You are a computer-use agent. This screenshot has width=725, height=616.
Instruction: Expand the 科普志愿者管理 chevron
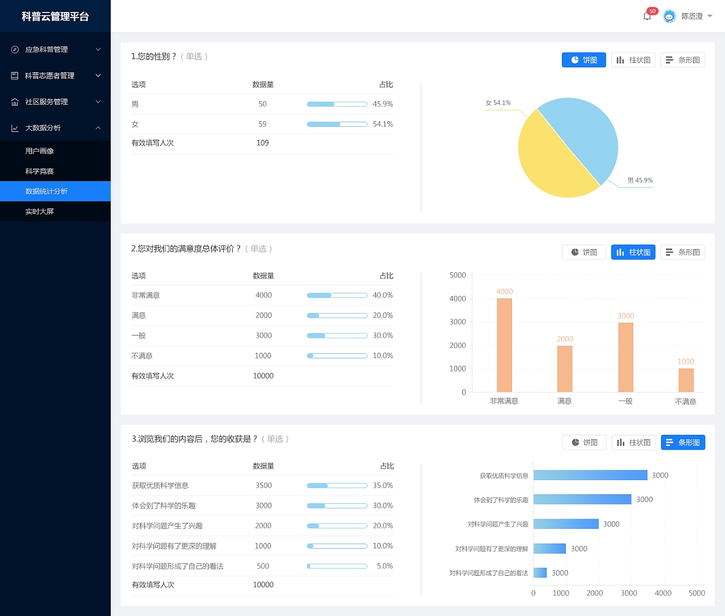[x=98, y=75]
